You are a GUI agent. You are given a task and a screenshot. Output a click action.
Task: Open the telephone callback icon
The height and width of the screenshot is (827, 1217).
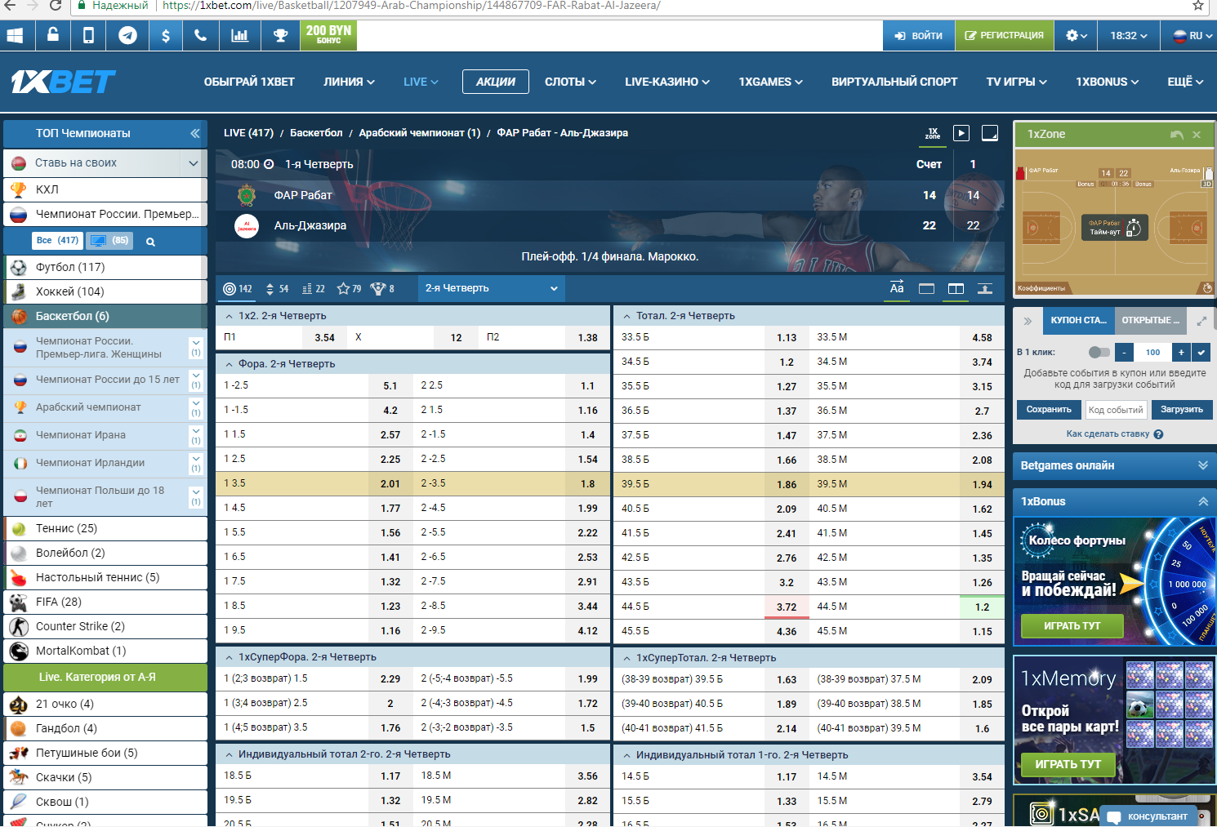point(201,35)
